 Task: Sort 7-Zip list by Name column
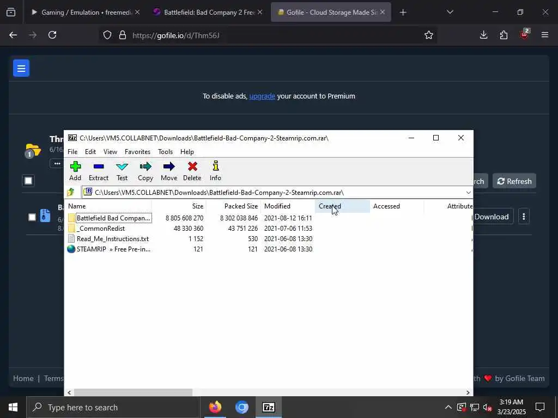tap(108, 206)
